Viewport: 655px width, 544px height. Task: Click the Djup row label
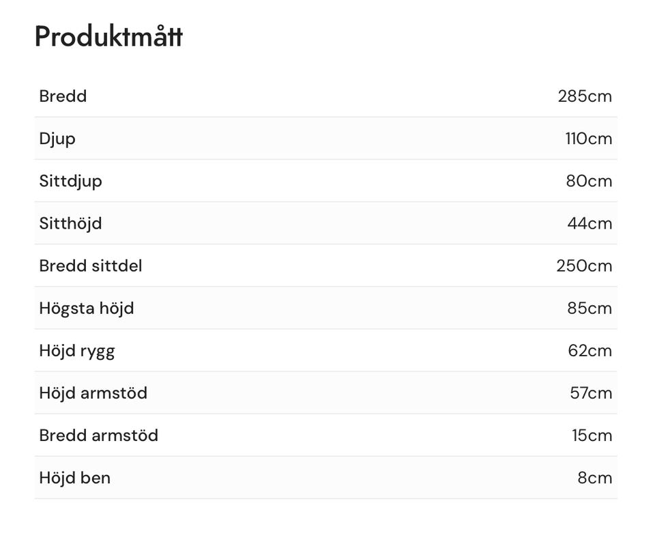pyautogui.click(x=57, y=139)
